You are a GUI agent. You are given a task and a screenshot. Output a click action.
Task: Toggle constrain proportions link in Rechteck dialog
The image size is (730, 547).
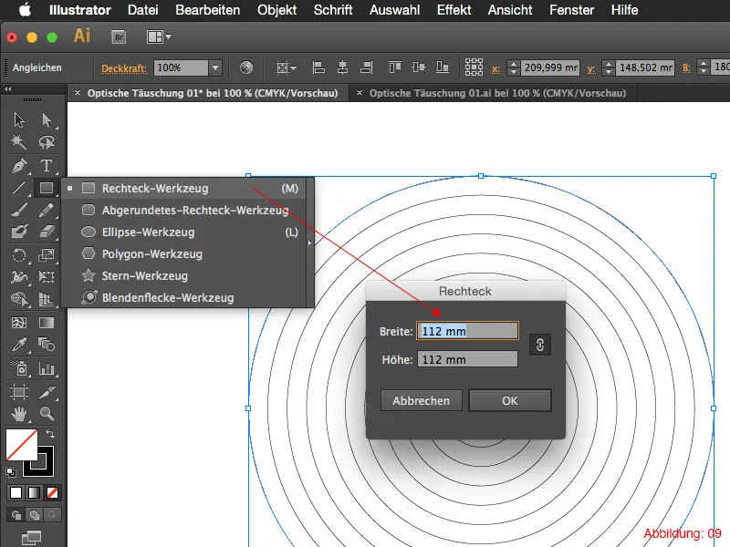coord(539,345)
